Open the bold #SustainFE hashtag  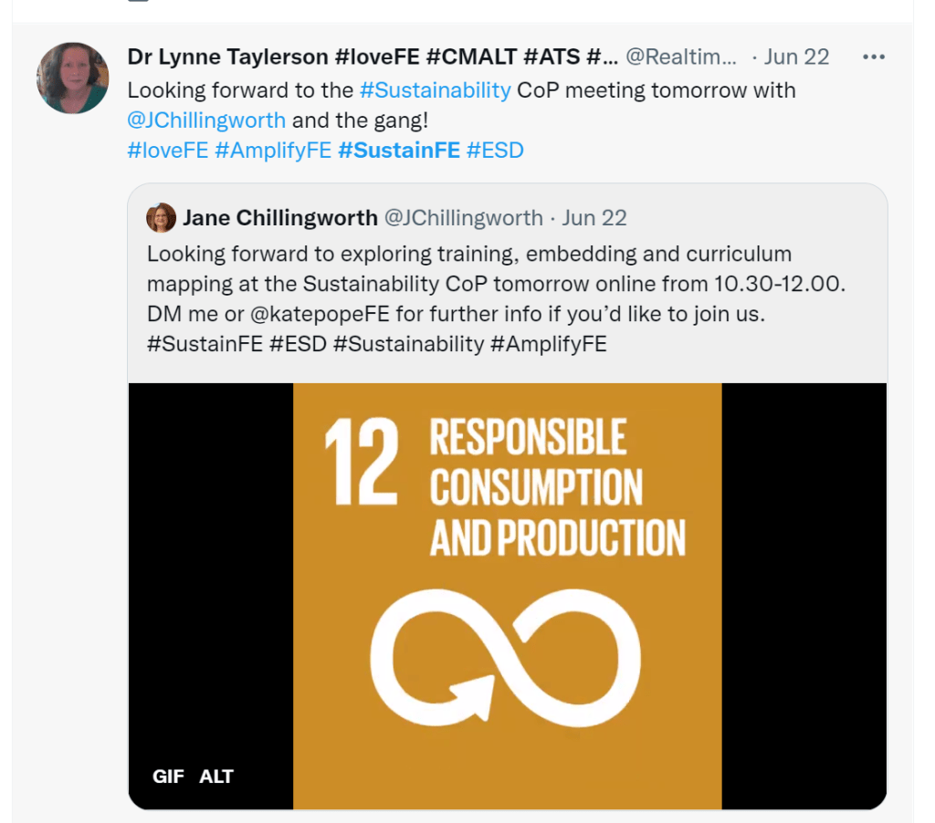click(400, 150)
